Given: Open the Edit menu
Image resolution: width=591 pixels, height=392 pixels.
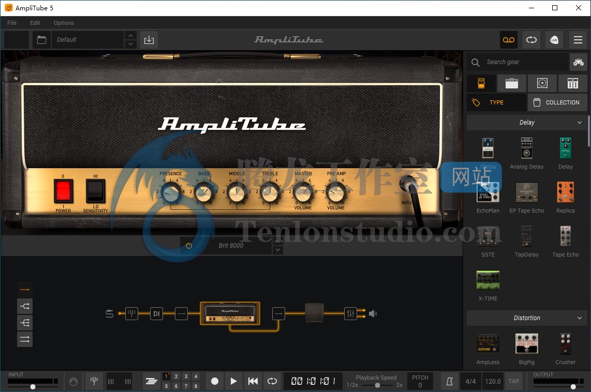Looking at the screenshot, I should pos(35,23).
